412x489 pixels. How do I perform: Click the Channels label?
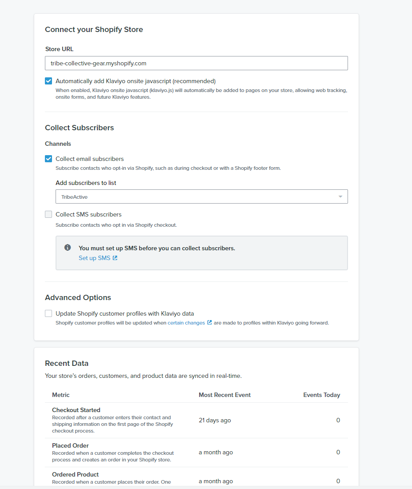pos(58,144)
